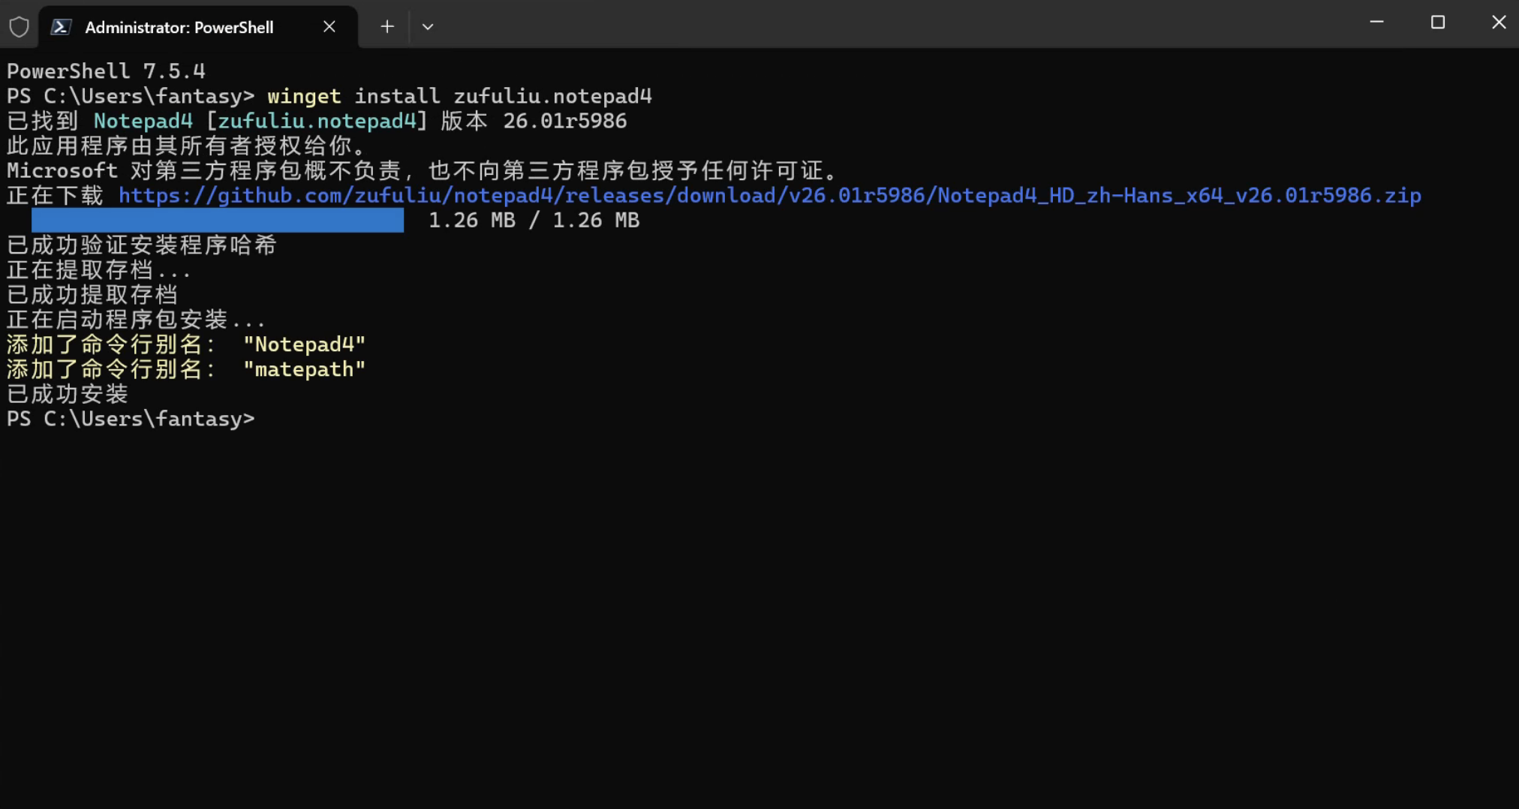1519x809 pixels.
Task: Click the PowerShell 7.5.4 version line
Action: 106,71
